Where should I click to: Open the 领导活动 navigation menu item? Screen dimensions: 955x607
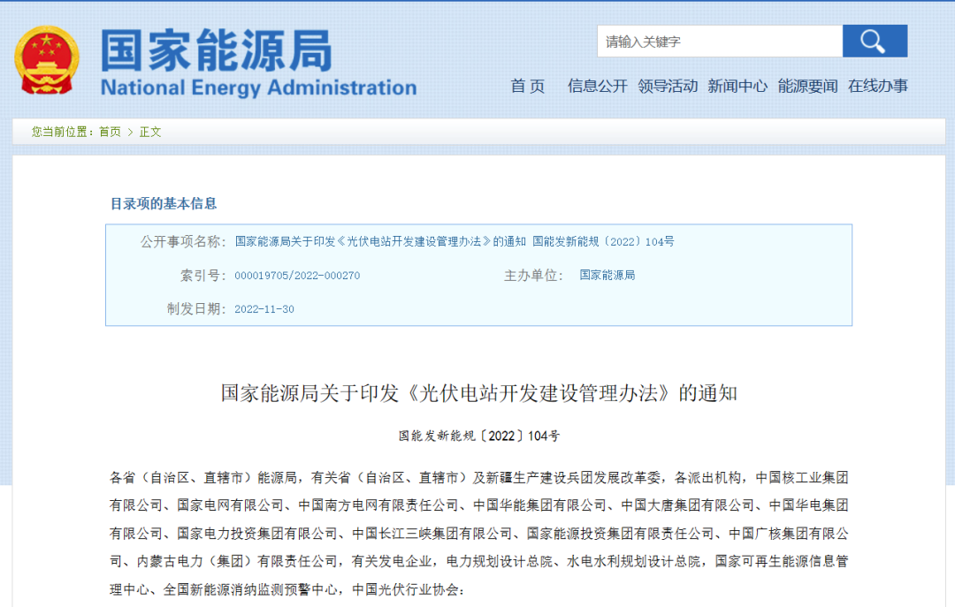click(668, 86)
